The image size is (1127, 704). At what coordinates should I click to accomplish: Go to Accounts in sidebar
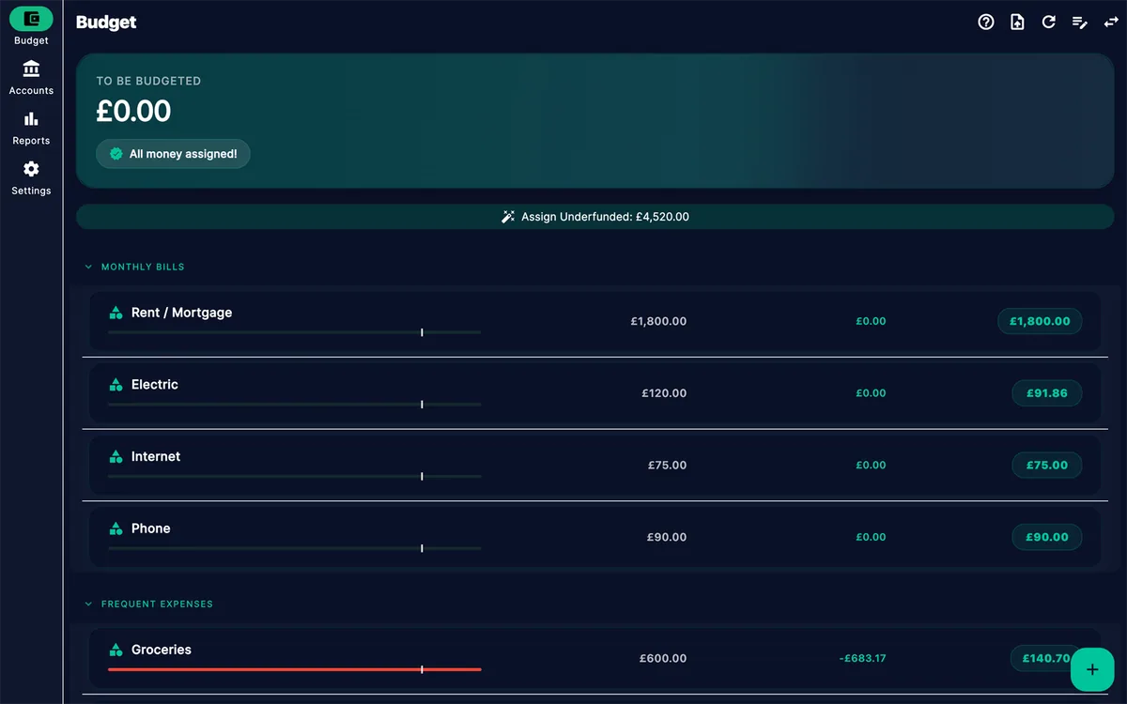click(x=31, y=77)
